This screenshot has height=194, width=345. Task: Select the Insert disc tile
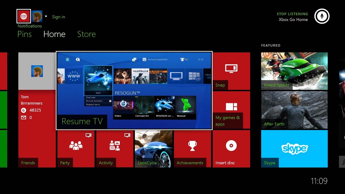231,149
